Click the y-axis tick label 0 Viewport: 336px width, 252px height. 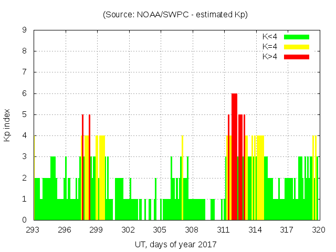pyautogui.click(x=24, y=220)
